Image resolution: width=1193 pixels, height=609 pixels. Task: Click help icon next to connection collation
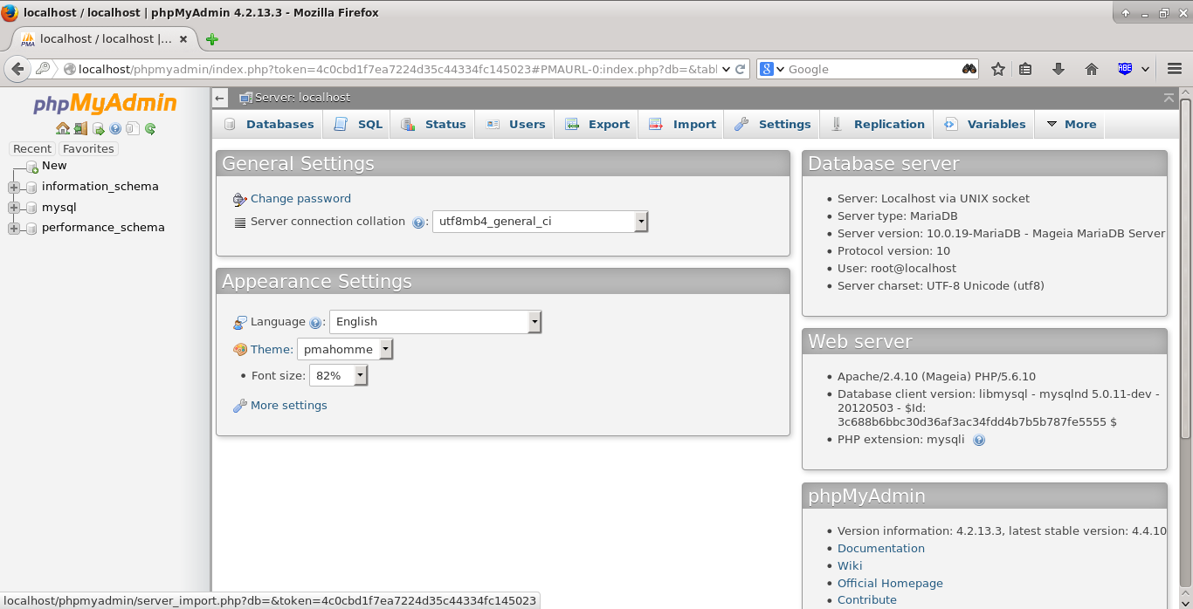418,222
